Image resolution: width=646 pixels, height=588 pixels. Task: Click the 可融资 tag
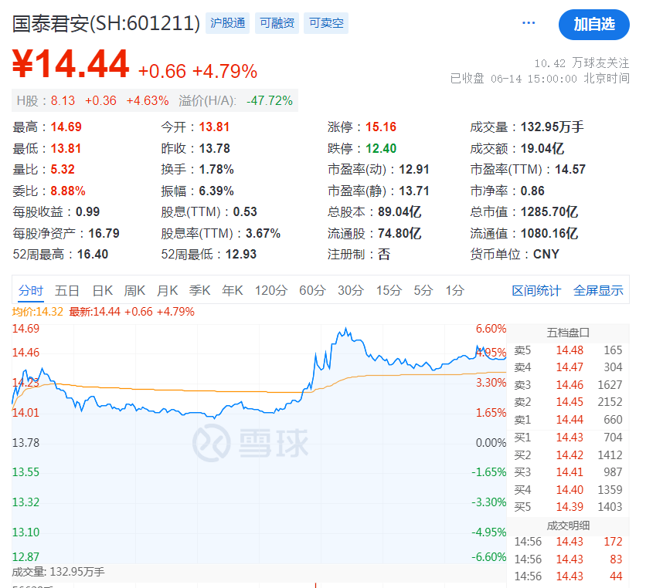click(277, 23)
